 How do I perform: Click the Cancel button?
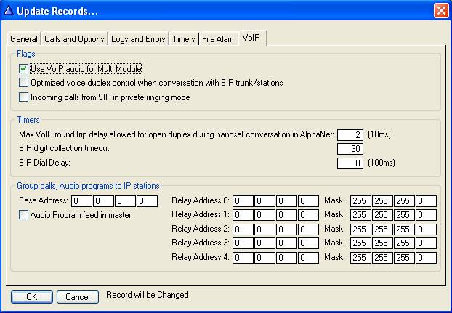[x=78, y=296]
